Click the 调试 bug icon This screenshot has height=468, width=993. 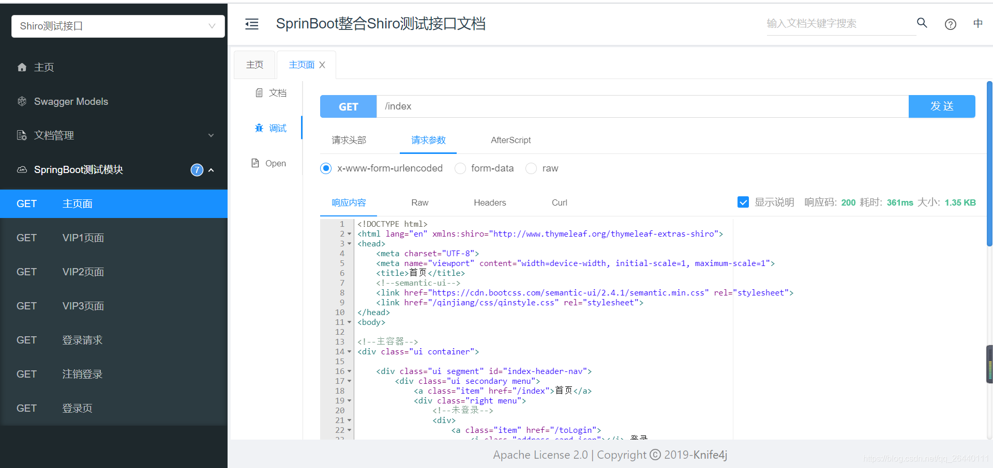coord(259,128)
